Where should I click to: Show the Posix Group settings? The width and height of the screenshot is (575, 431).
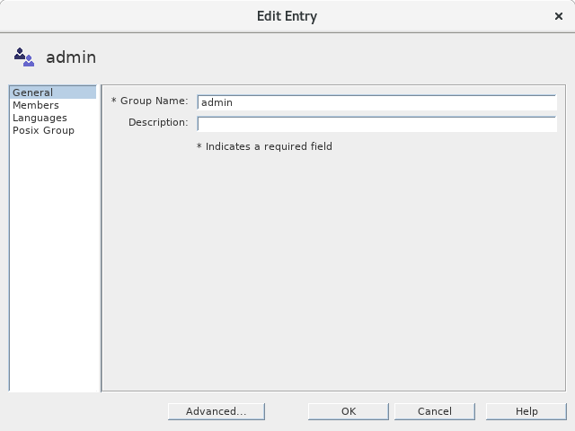[43, 130]
